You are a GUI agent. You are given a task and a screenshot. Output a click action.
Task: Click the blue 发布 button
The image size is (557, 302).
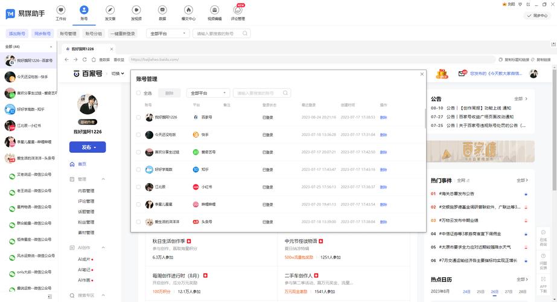coord(88,147)
